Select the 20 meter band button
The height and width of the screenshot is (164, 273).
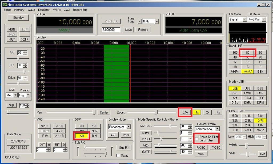click(x=260, y=57)
